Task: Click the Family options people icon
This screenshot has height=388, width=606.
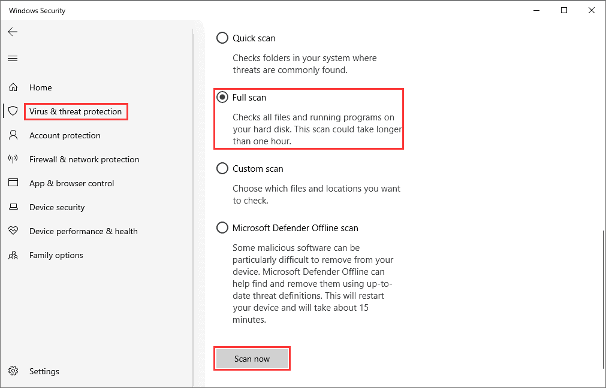Action: coord(13,255)
